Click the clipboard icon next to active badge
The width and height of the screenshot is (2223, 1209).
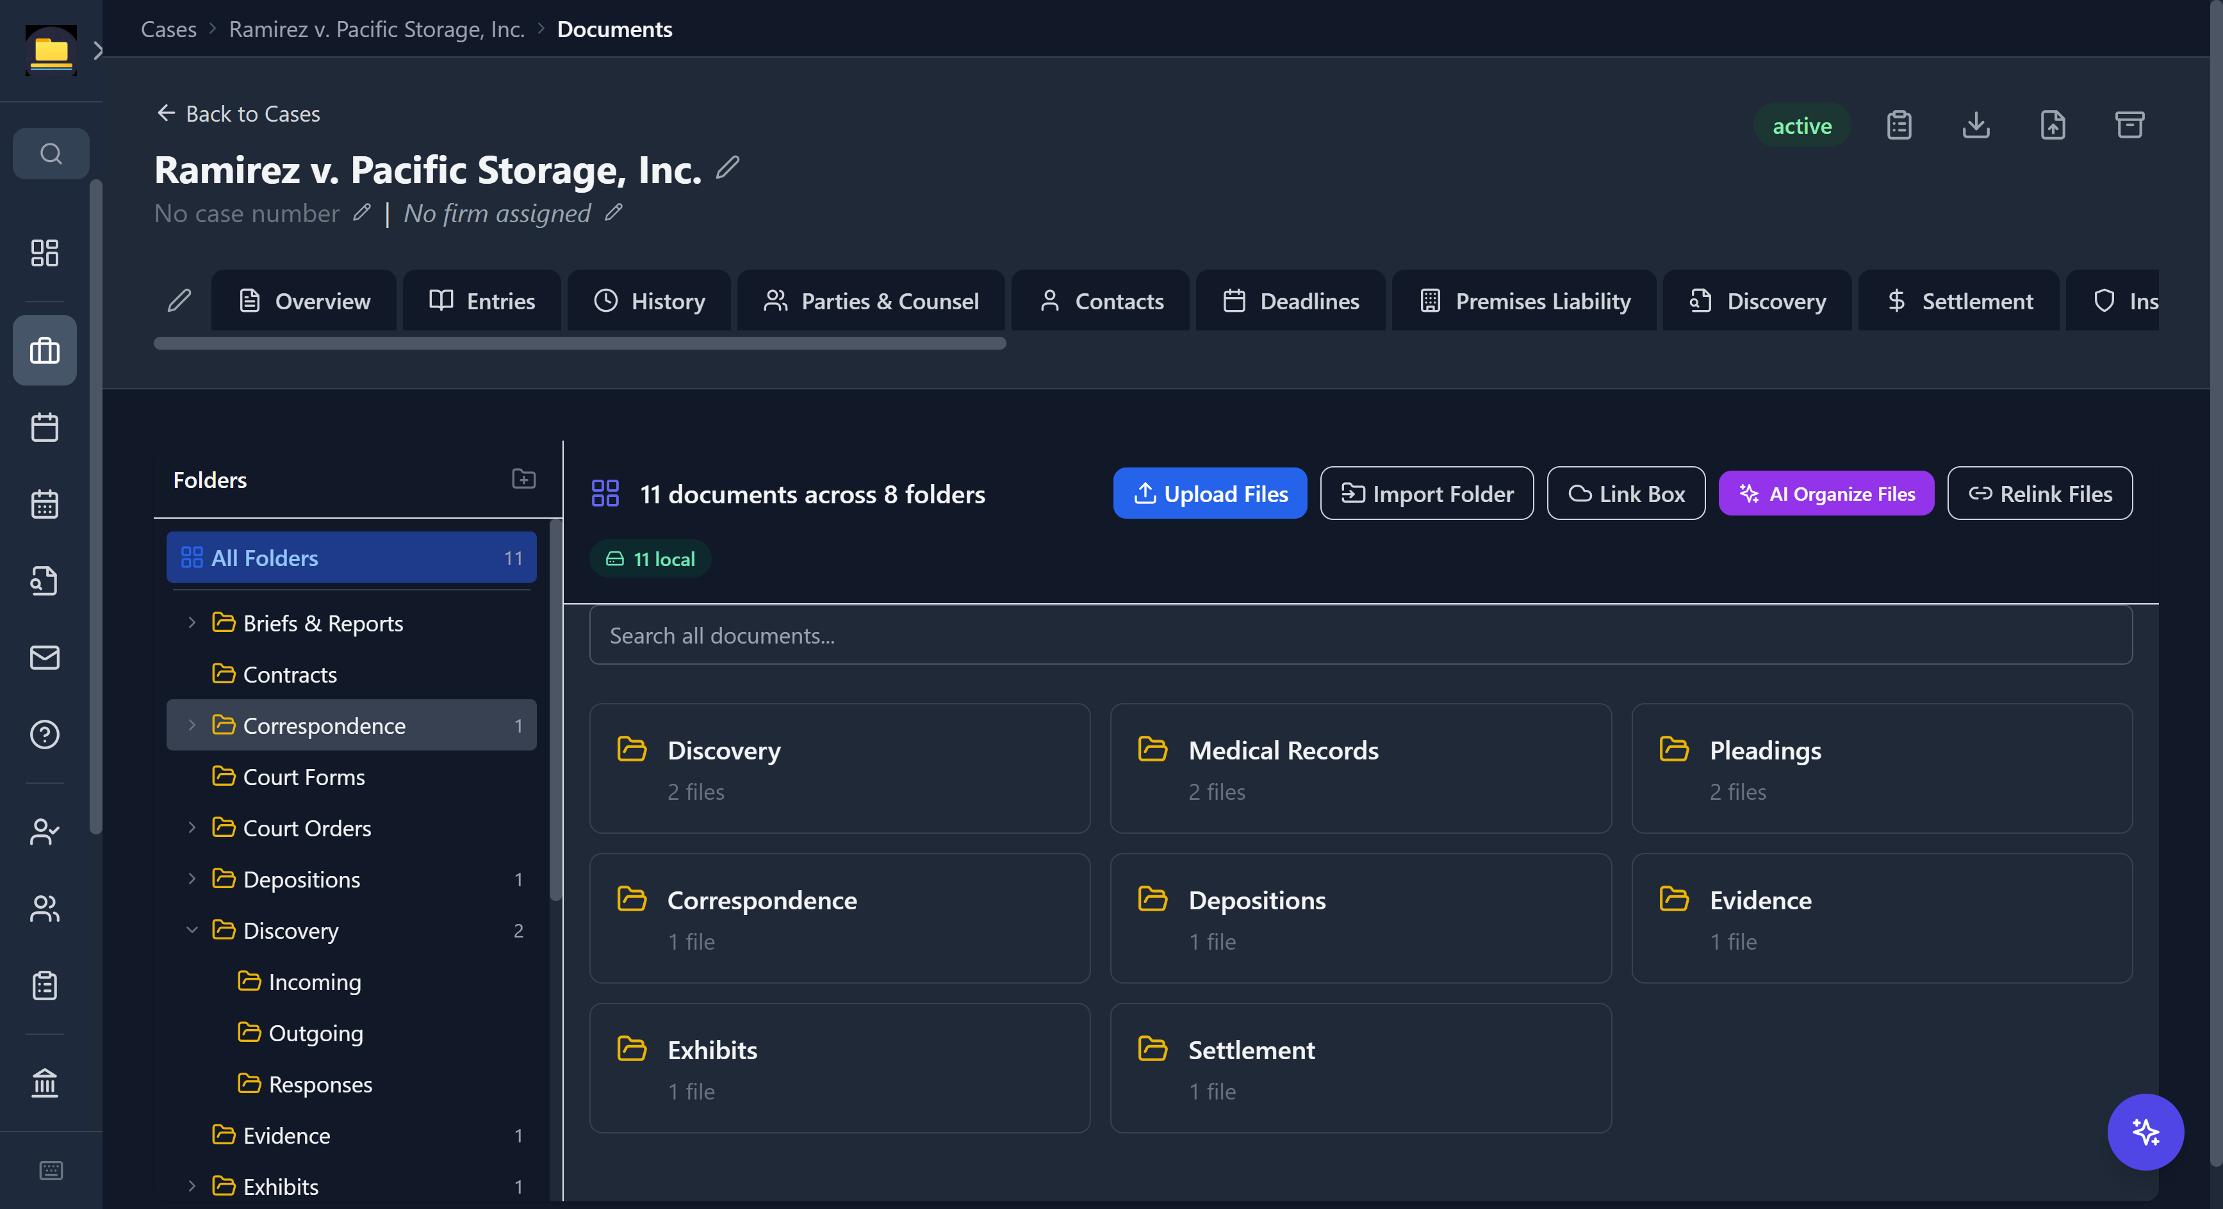point(1899,125)
